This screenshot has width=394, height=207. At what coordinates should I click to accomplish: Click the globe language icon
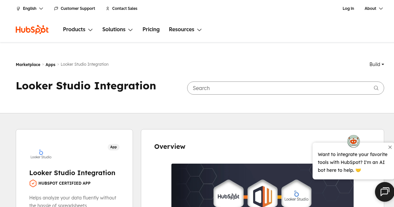coord(18,9)
